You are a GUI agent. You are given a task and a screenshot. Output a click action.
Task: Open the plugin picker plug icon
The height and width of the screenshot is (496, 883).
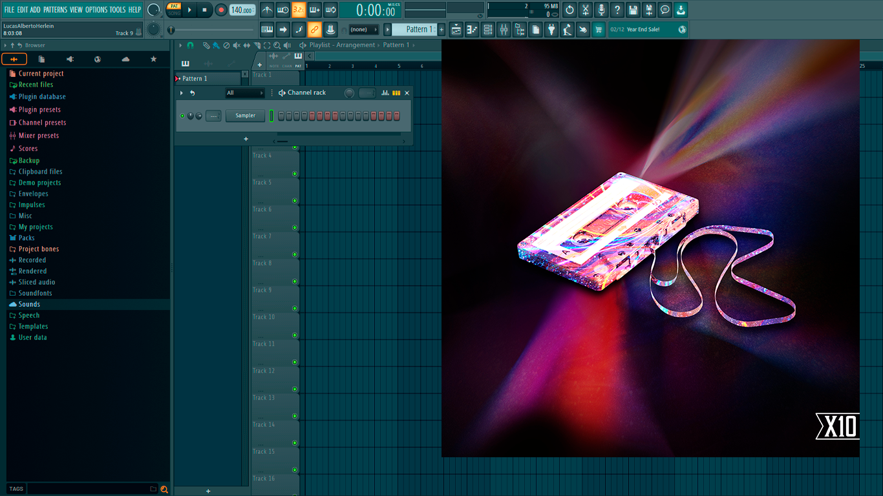[x=551, y=29]
